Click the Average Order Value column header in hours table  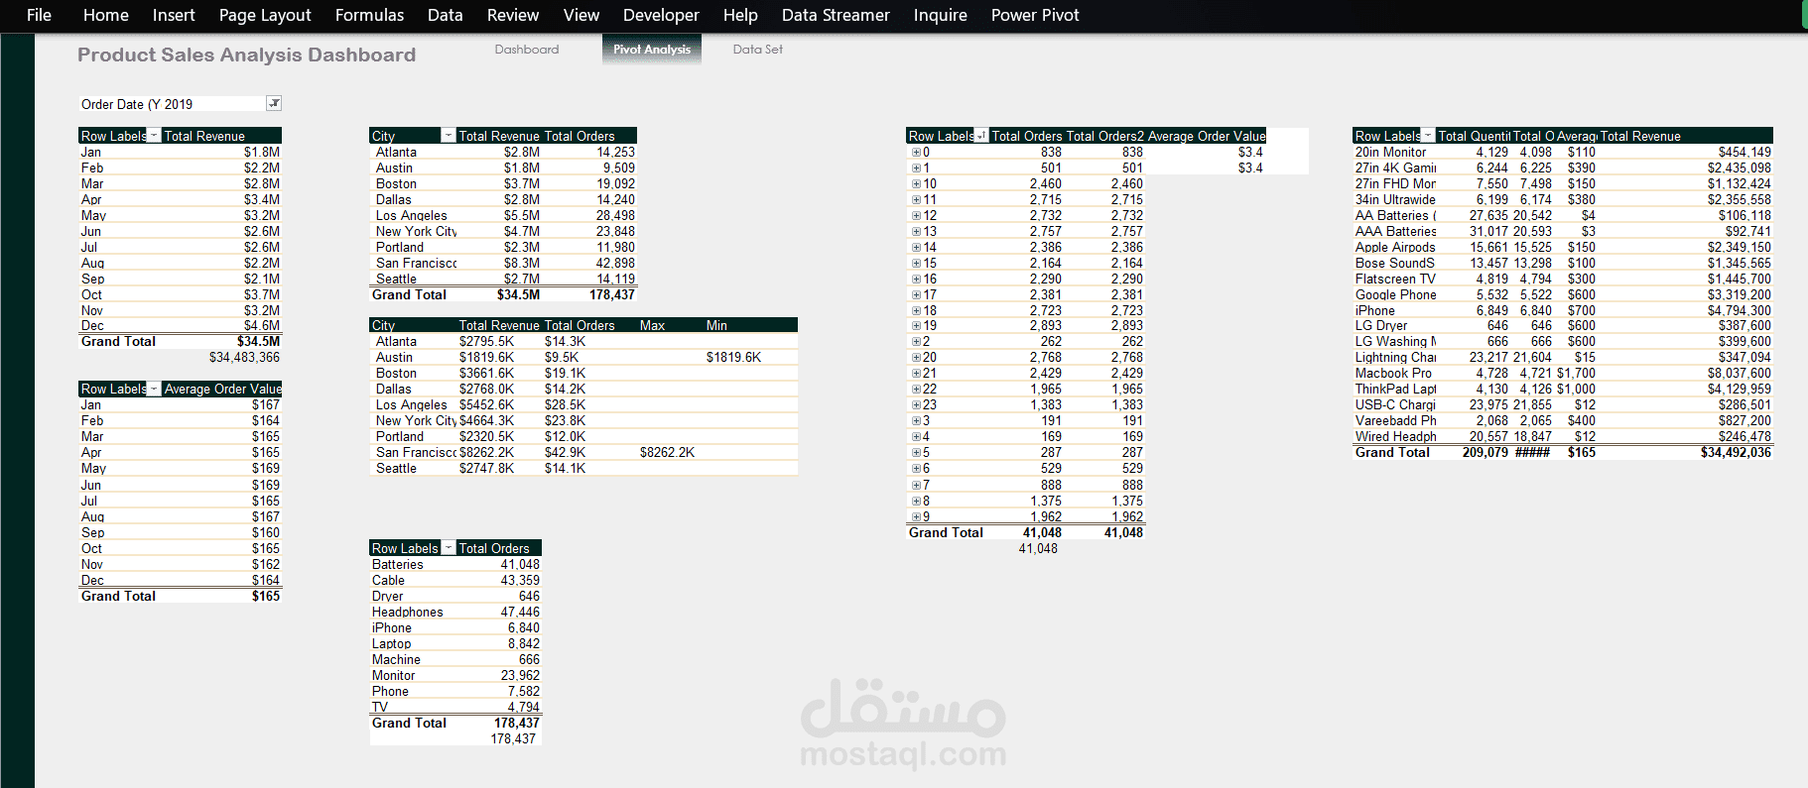pyautogui.click(x=1207, y=136)
